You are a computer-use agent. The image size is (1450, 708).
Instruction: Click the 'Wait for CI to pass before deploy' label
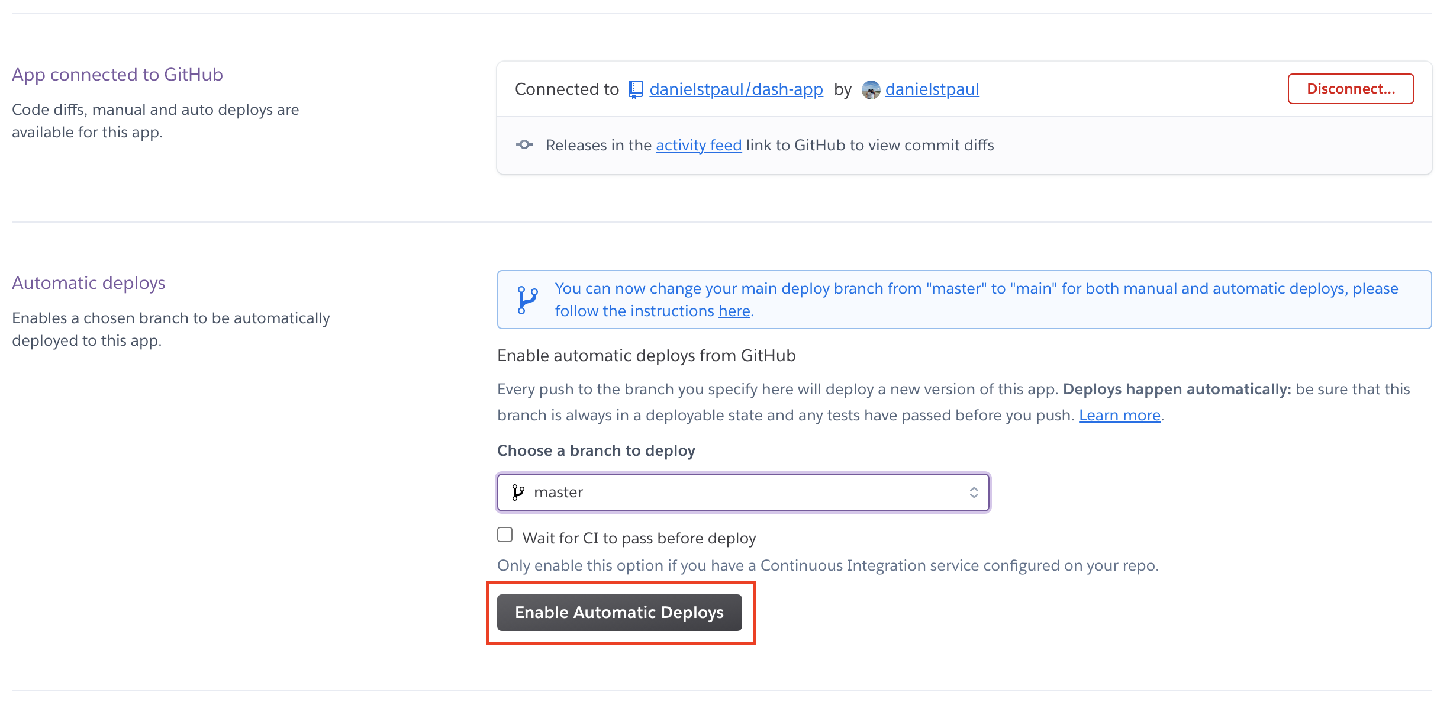point(639,538)
